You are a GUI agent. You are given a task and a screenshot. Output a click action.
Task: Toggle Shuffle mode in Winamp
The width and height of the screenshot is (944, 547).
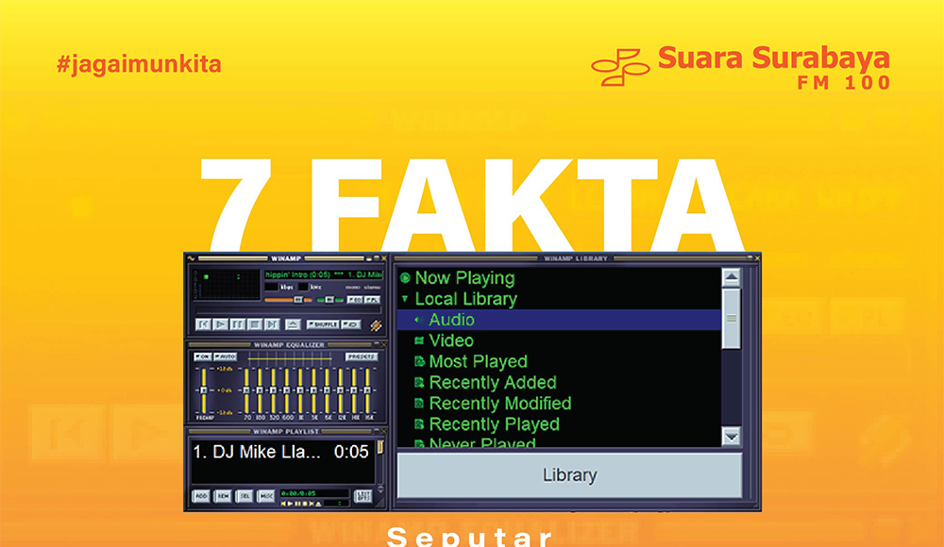(x=323, y=324)
